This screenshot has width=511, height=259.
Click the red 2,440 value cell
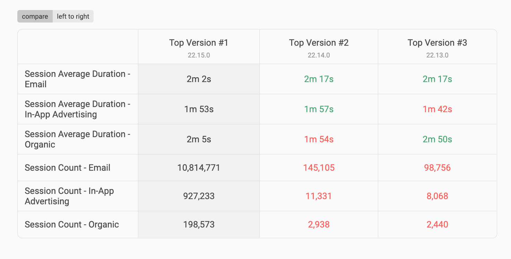pyautogui.click(x=437, y=224)
